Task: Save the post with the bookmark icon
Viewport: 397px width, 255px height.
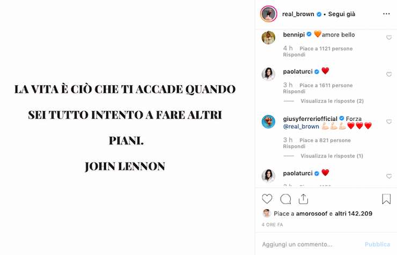Action: coord(386,199)
